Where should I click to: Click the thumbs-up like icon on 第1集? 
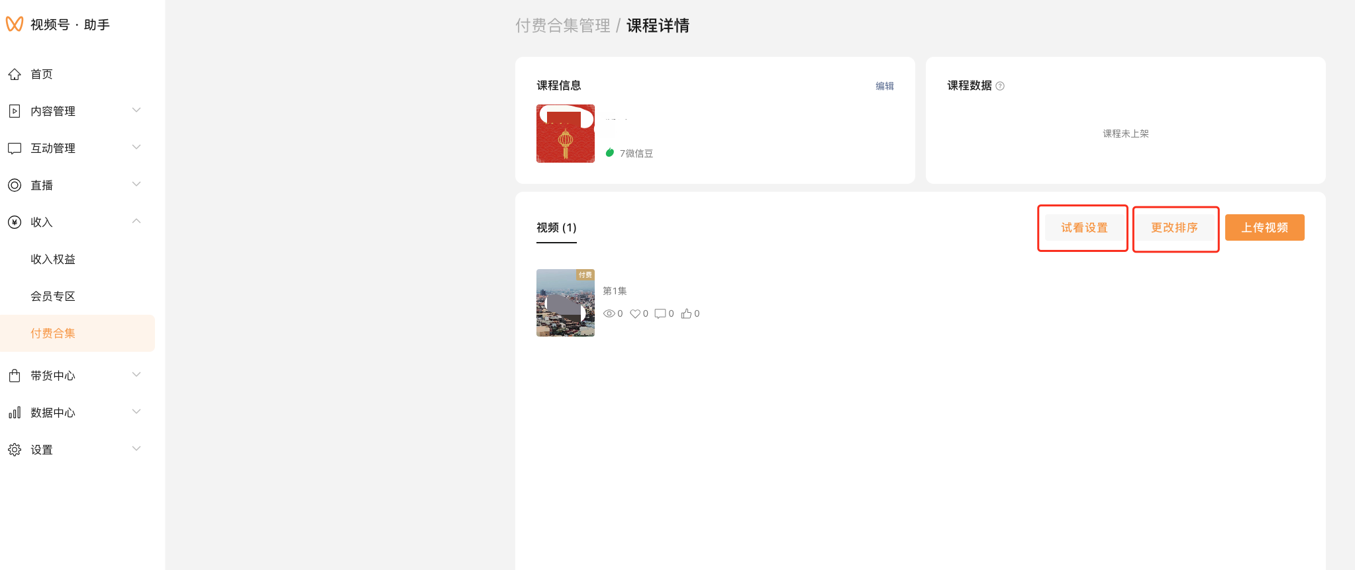tap(686, 313)
